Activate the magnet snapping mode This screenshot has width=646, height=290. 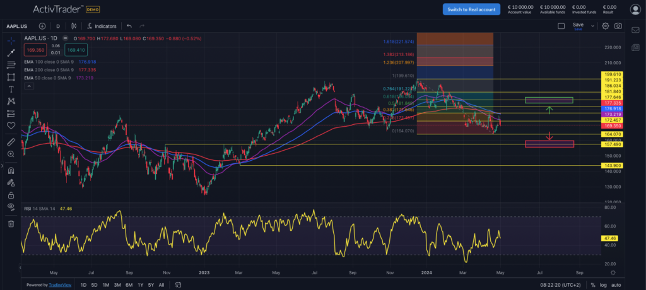pos(11,171)
